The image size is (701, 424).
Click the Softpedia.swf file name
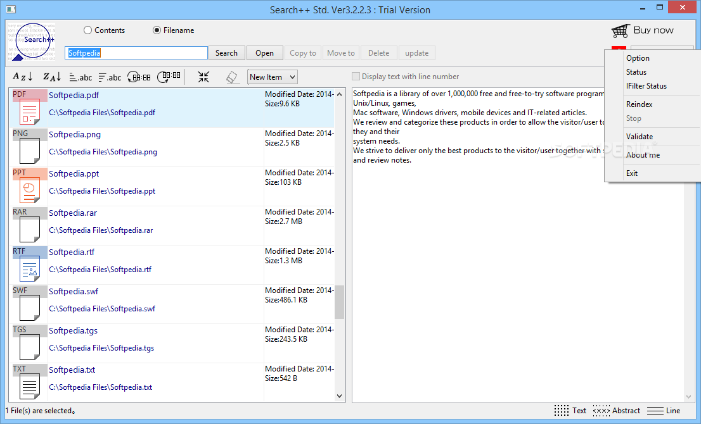[74, 292]
